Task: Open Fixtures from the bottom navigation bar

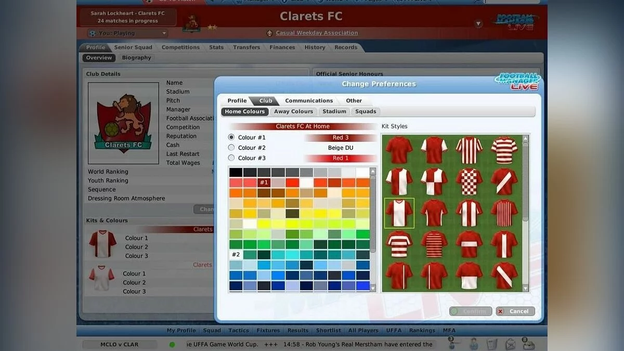Action: (x=268, y=330)
